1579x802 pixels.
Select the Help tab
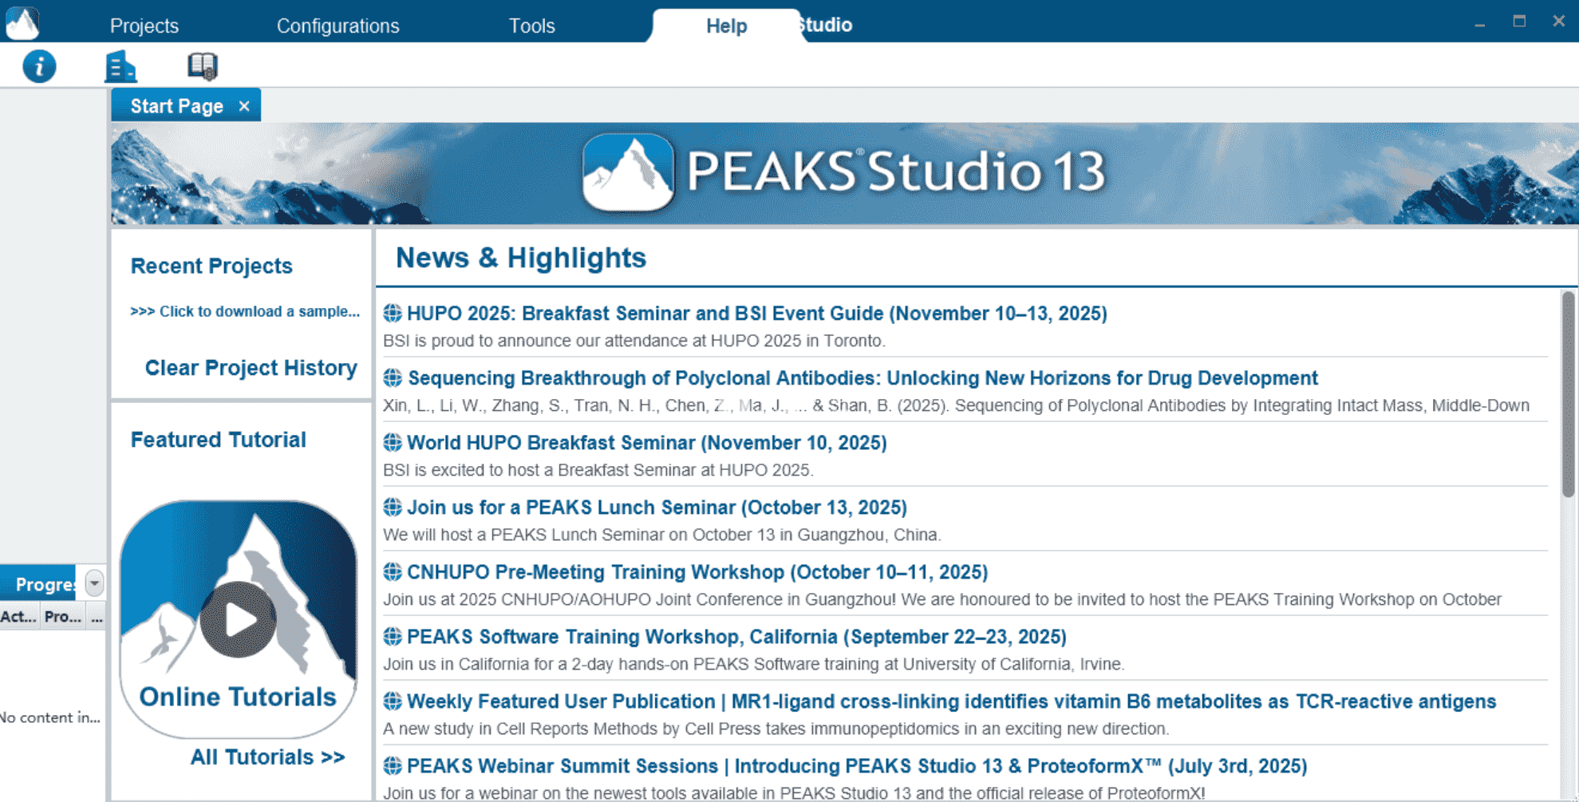[x=726, y=26]
